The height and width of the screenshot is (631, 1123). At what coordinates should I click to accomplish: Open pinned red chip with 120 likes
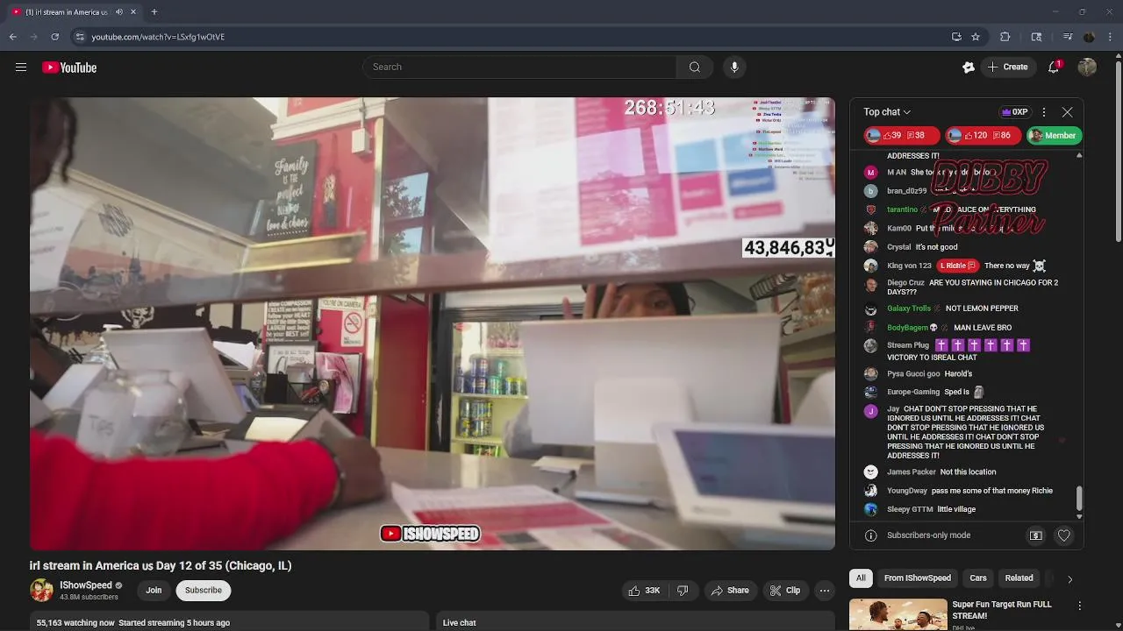(x=984, y=136)
